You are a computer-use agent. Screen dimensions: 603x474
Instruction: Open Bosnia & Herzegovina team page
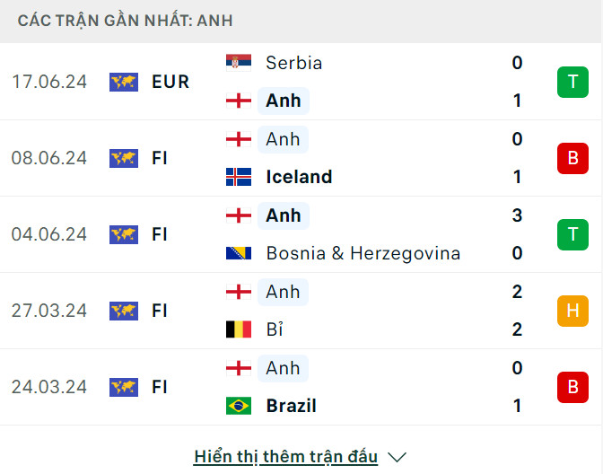click(x=363, y=253)
